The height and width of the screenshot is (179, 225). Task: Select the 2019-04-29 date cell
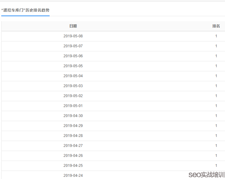tap(73, 126)
